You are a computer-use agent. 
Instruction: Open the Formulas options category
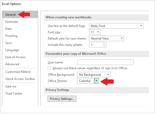pyautogui.click(x=12, y=22)
